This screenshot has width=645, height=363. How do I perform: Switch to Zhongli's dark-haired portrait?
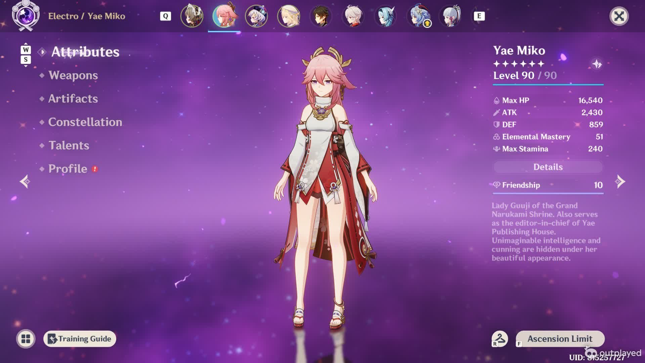point(321,16)
